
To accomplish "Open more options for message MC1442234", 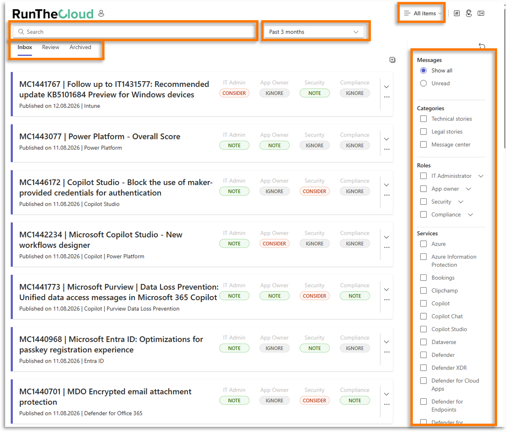I will (387, 247).
